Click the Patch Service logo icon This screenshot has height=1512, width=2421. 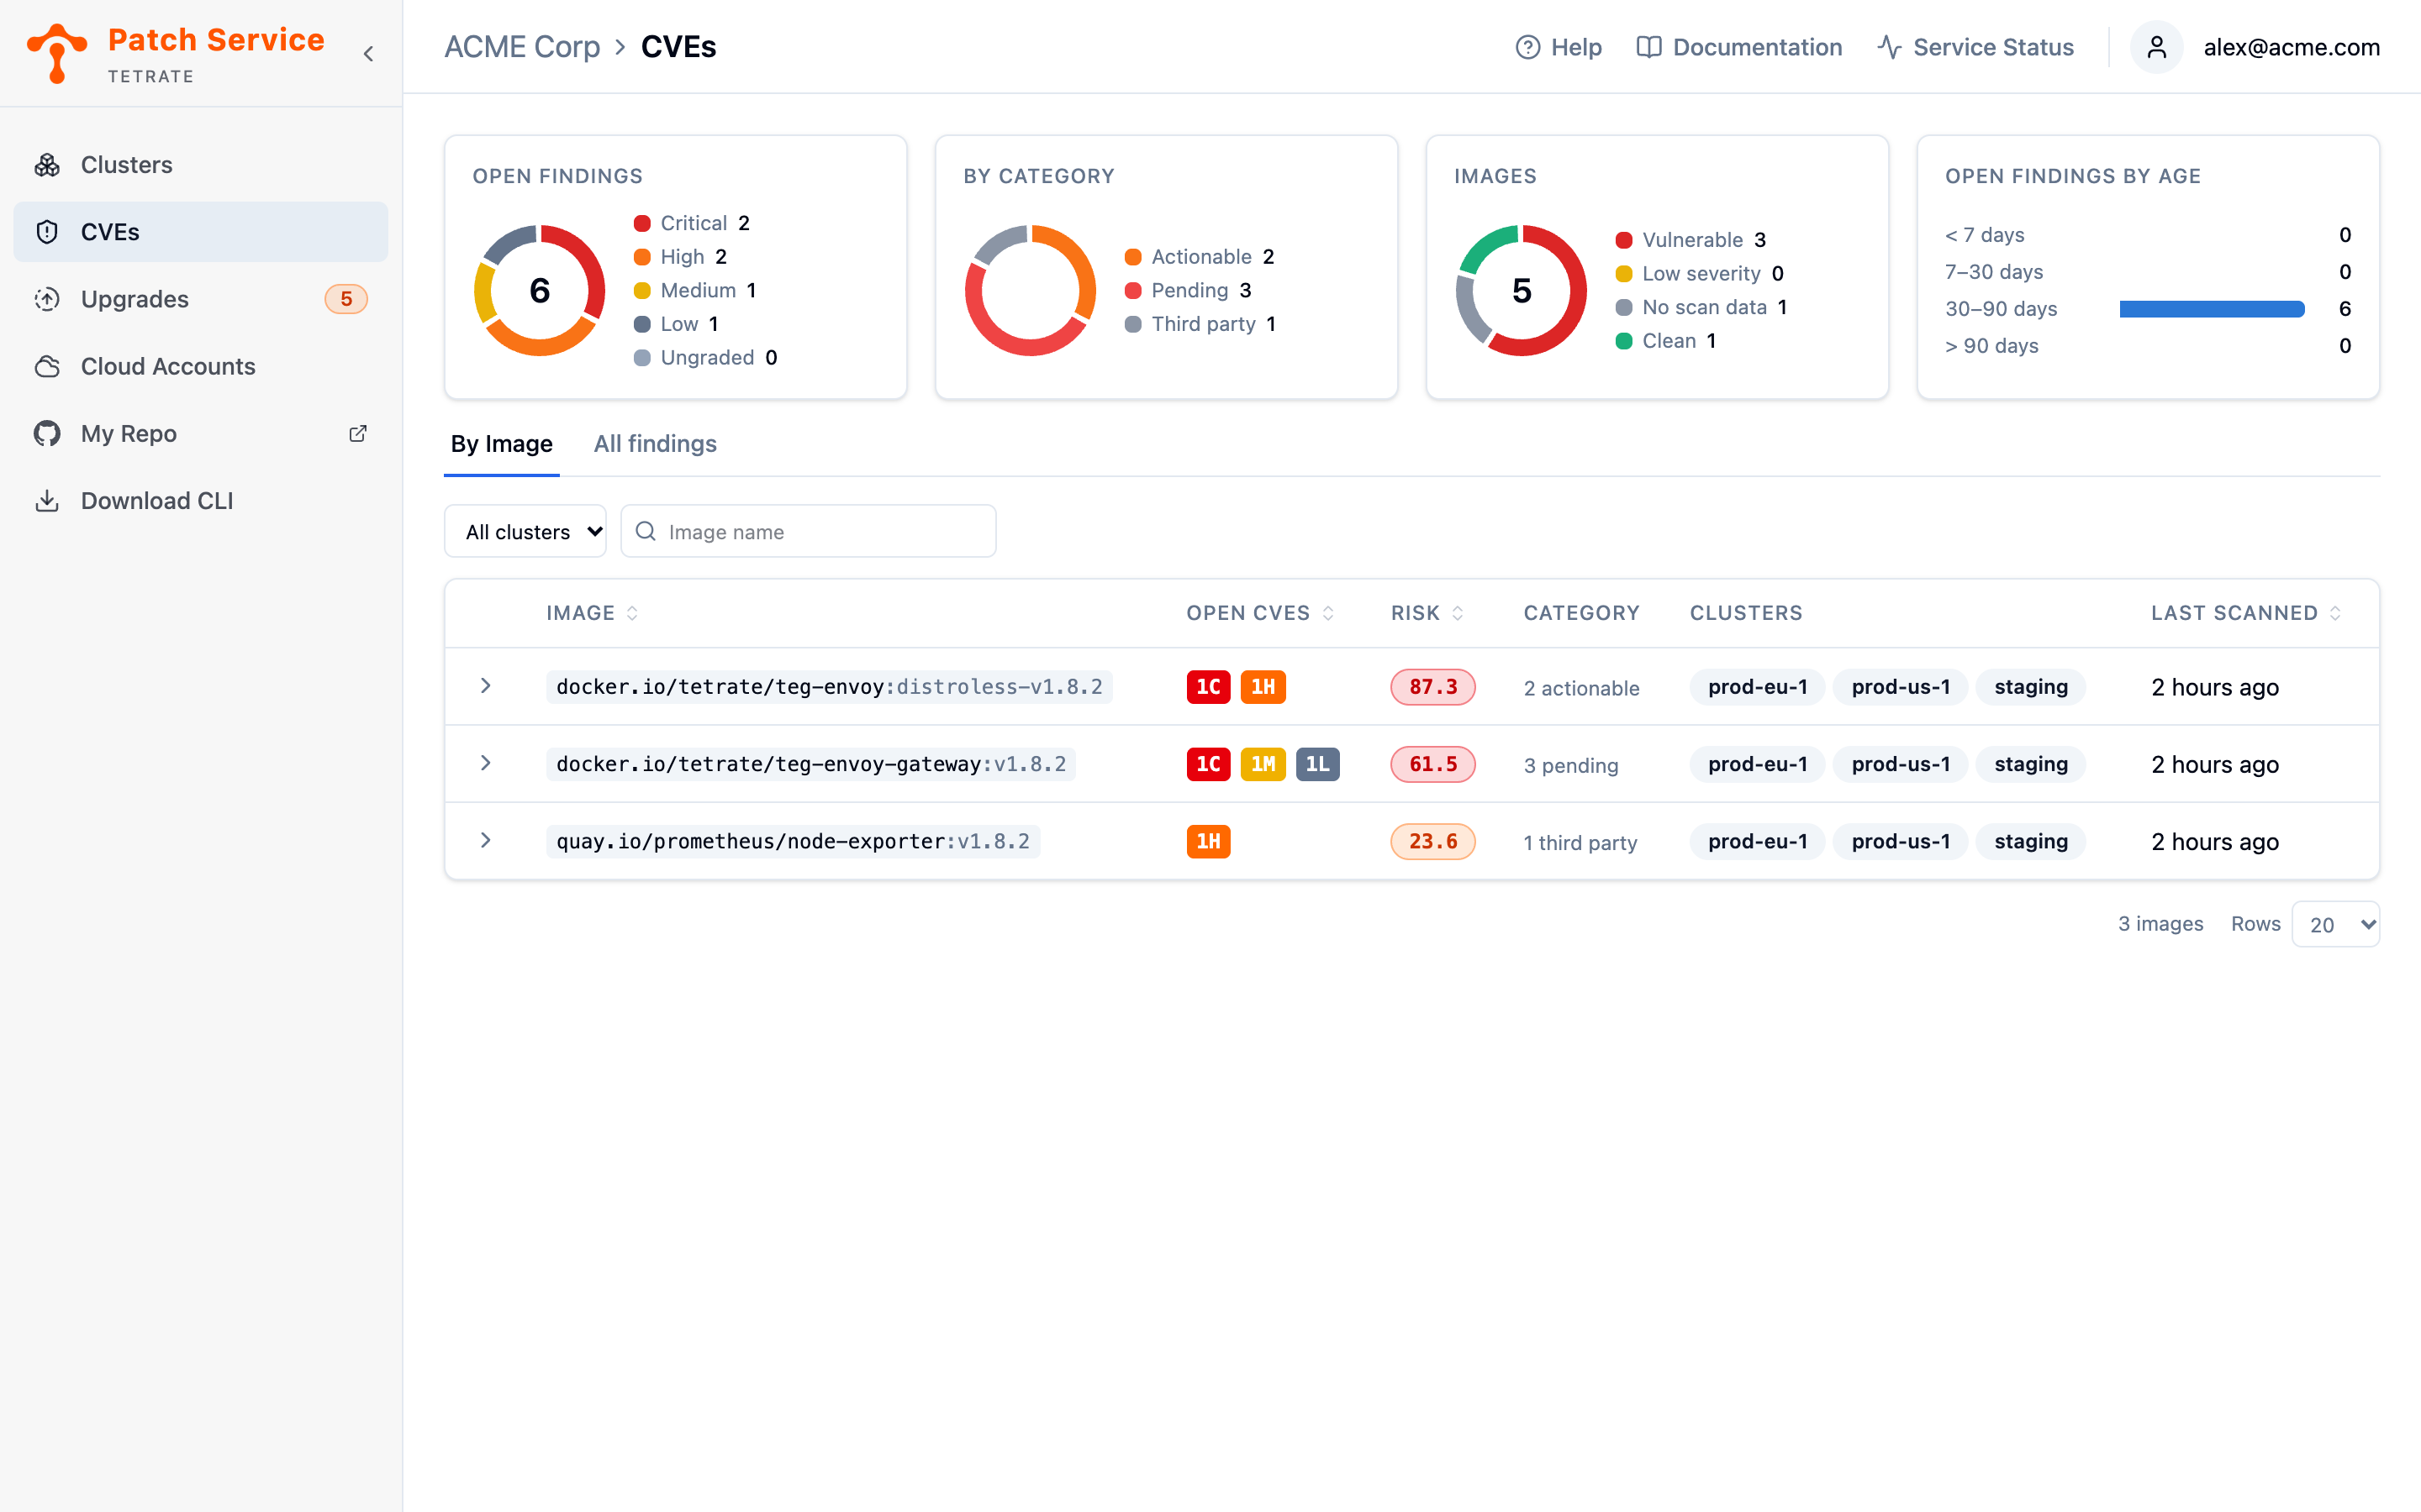coord(57,53)
